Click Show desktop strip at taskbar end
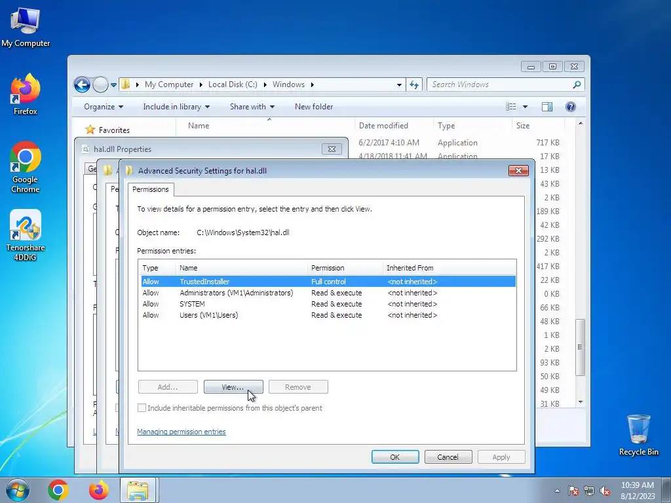This screenshot has width=671, height=503. click(x=666, y=490)
